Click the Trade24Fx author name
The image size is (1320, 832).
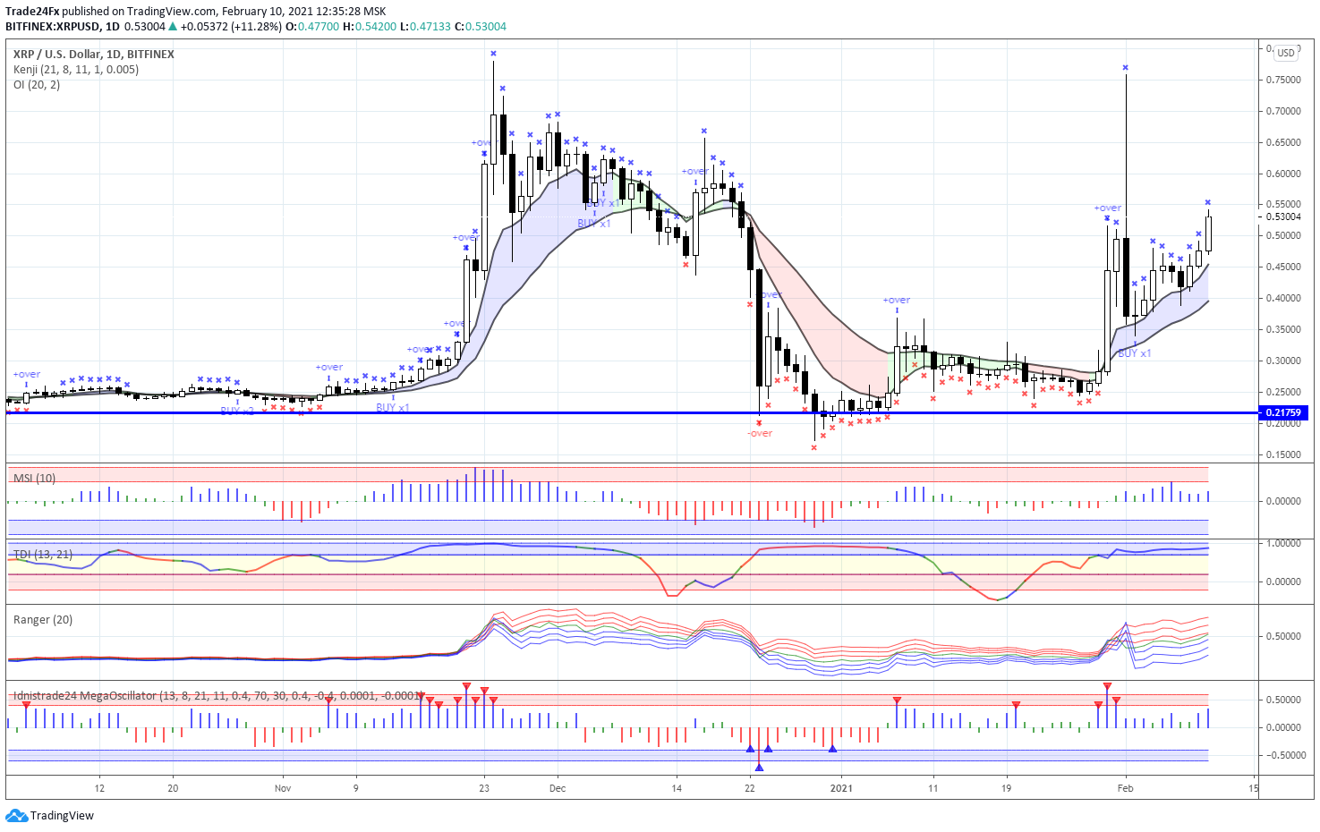point(32,12)
